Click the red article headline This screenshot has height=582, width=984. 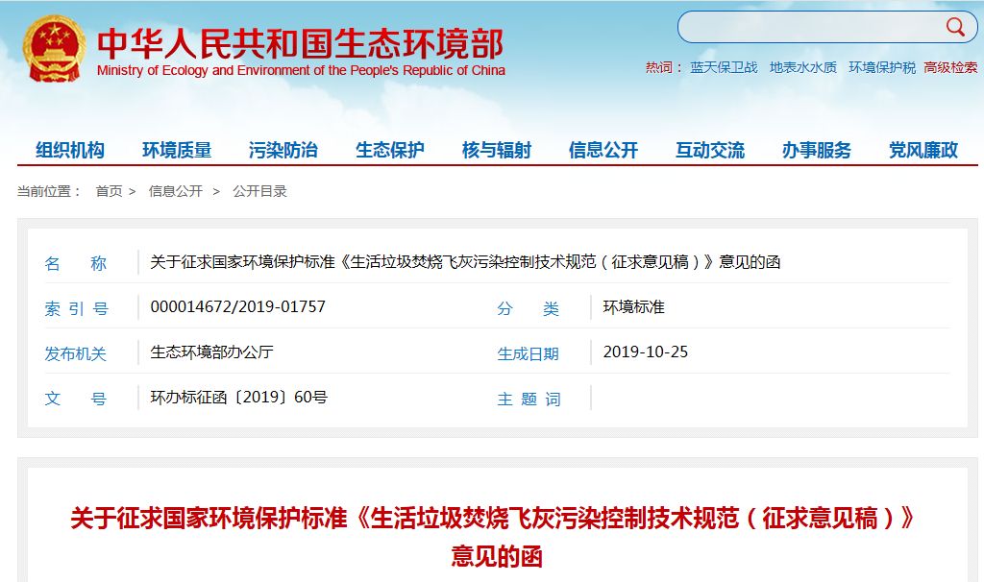pos(493,537)
